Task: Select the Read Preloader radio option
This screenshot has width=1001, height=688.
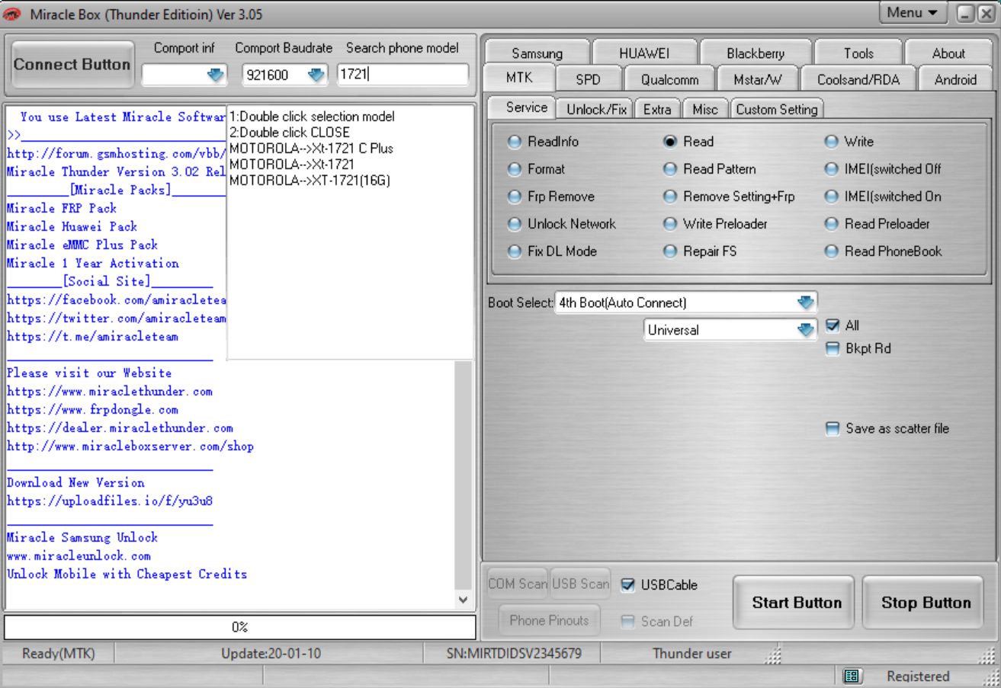Action: [x=831, y=224]
